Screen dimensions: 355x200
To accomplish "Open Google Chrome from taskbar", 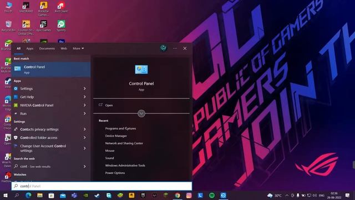I will click(x=177, y=195).
